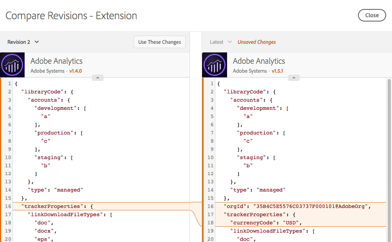Viewport: 392px width, 242px height.
Task: Click the Unsaved Changes text
Action: [x=256, y=41]
